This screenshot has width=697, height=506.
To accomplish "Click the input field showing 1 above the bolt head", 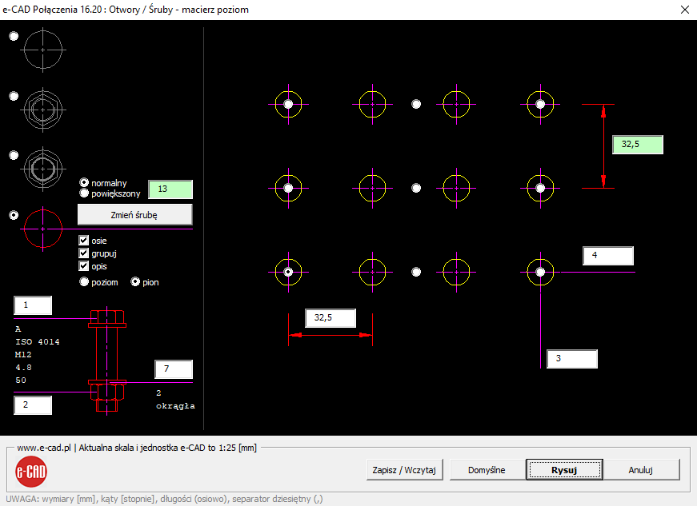I will point(33,305).
